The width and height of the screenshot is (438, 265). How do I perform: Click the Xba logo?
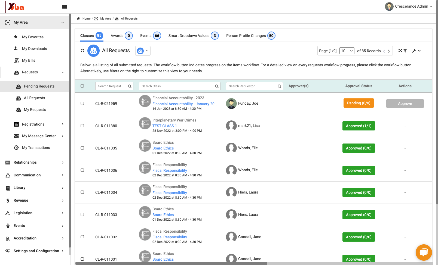point(16,7)
